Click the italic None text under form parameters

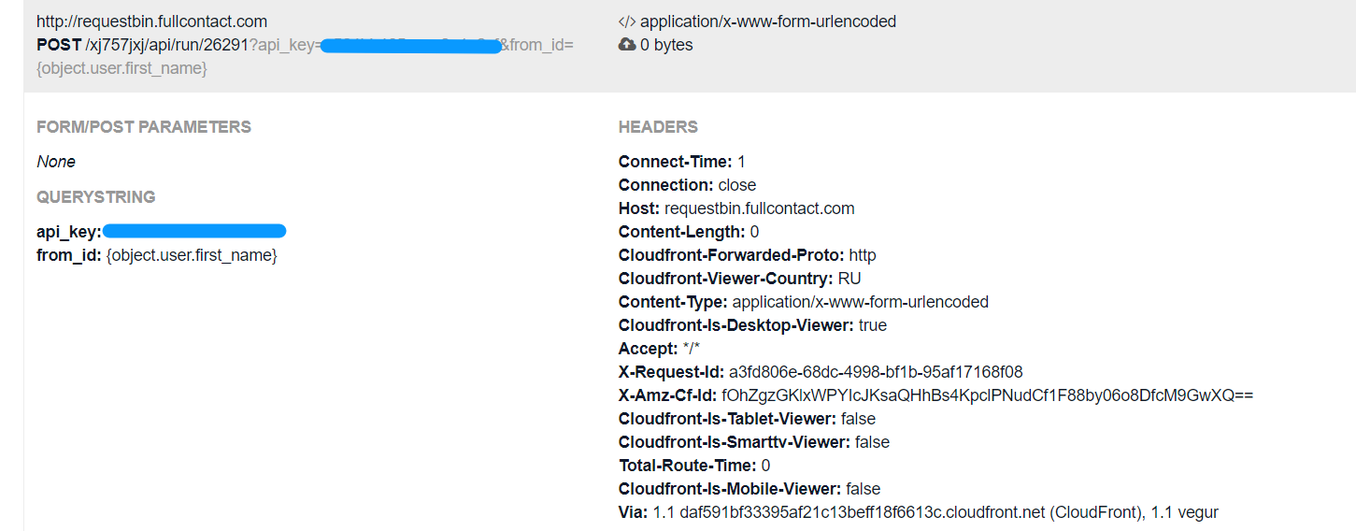pyautogui.click(x=56, y=162)
